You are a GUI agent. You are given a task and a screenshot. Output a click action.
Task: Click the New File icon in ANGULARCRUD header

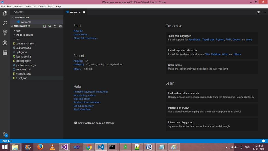(44, 26)
